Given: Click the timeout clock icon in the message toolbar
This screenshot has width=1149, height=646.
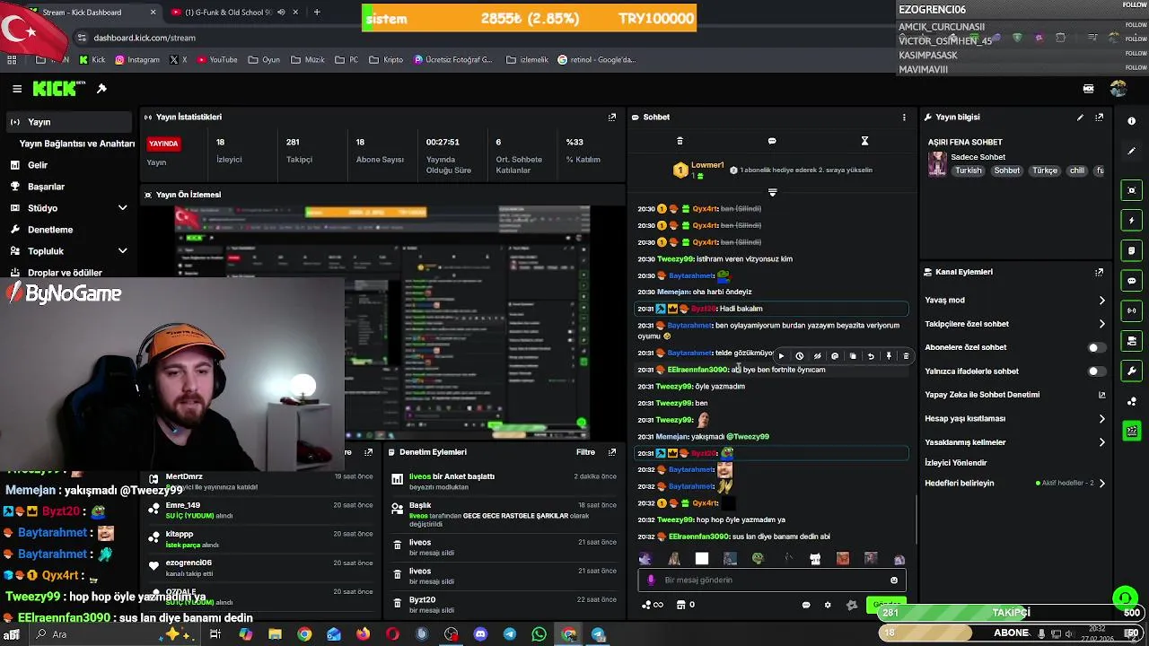Looking at the screenshot, I should pos(799,356).
